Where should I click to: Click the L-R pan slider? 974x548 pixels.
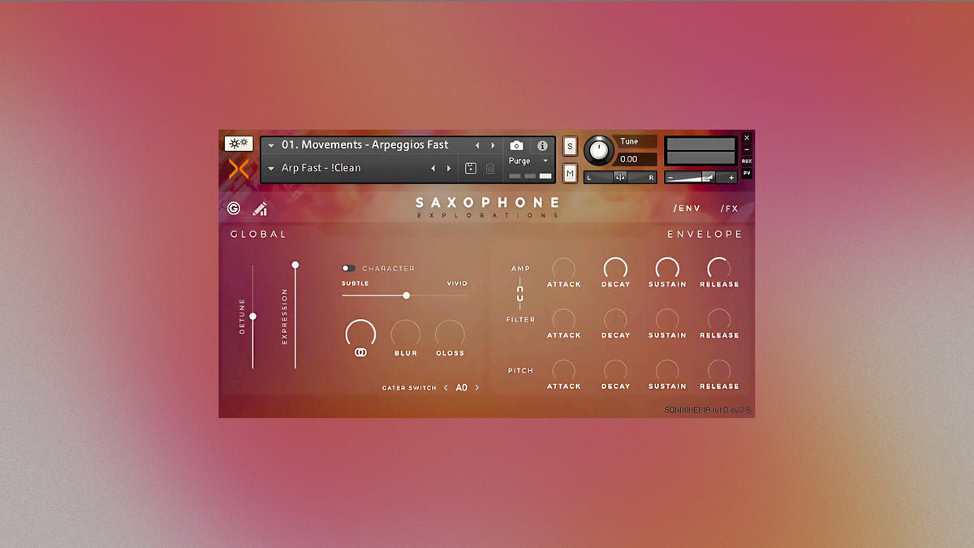[621, 177]
